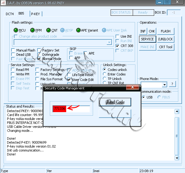
Task: Click the 'Detected P-KEY: 90009699' log line
Action: click(27, 142)
